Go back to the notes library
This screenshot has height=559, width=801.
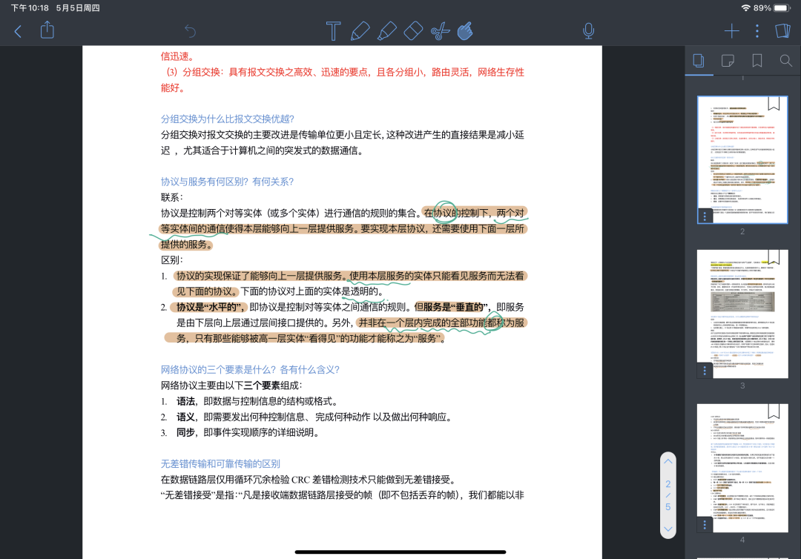coord(19,31)
